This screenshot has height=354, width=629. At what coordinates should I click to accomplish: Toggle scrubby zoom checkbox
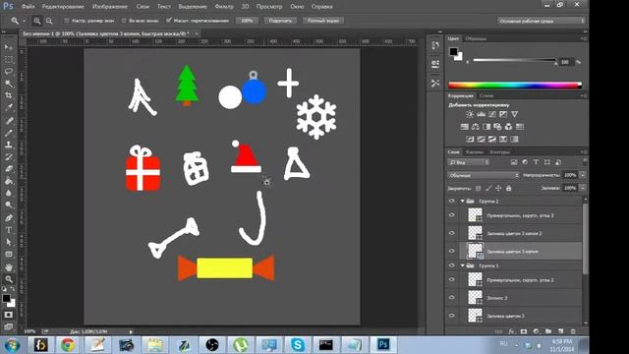coord(169,20)
